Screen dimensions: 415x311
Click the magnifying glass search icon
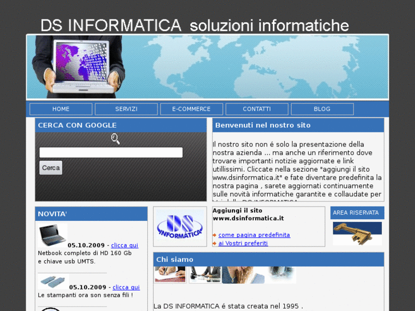click(115, 139)
